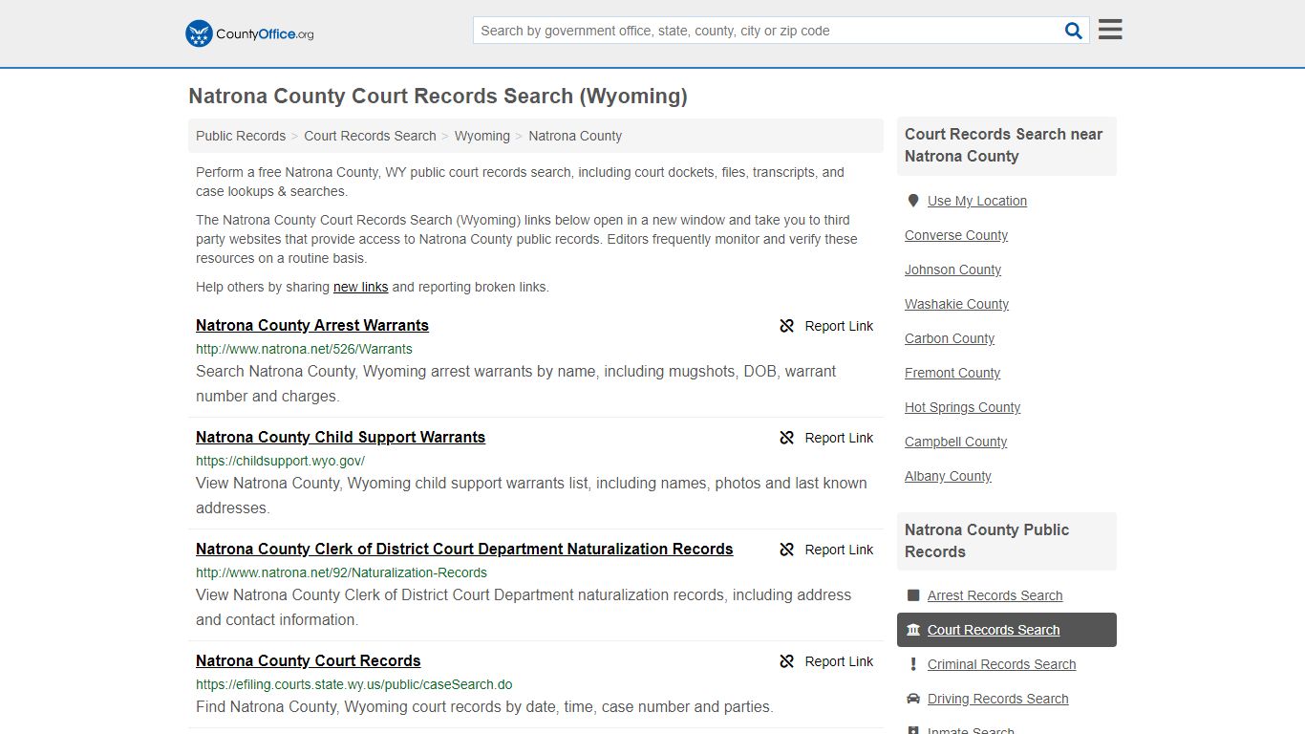Open Natrona County Child Support Warrants title
This screenshot has height=734, width=1305.
pyautogui.click(x=340, y=437)
